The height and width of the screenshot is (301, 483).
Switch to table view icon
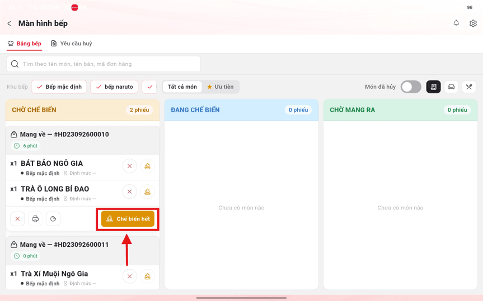point(451,87)
